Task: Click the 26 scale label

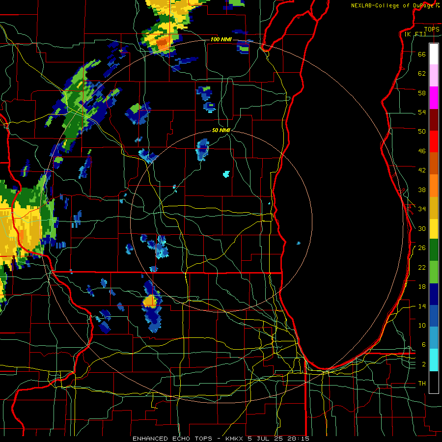Action: point(422,248)
